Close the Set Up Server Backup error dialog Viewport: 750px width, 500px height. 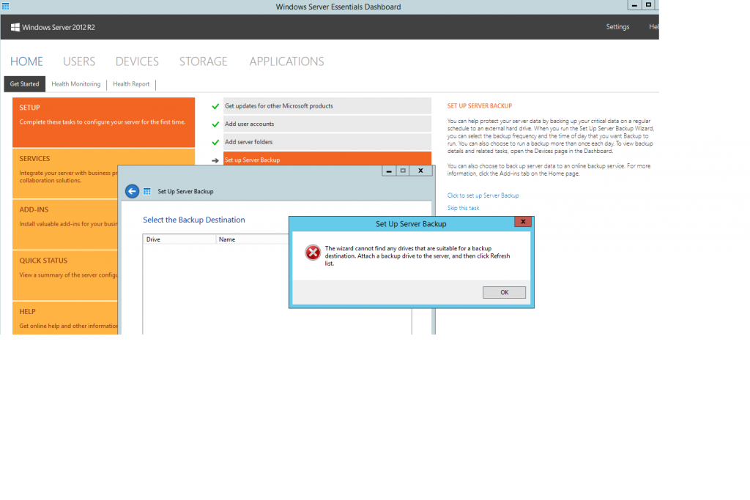point(523,221)
